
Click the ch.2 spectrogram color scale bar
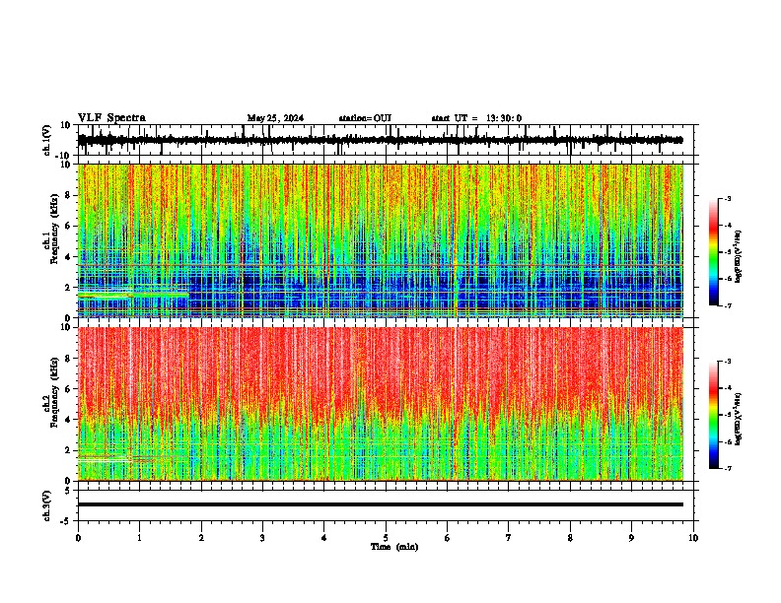click(714, 415)
